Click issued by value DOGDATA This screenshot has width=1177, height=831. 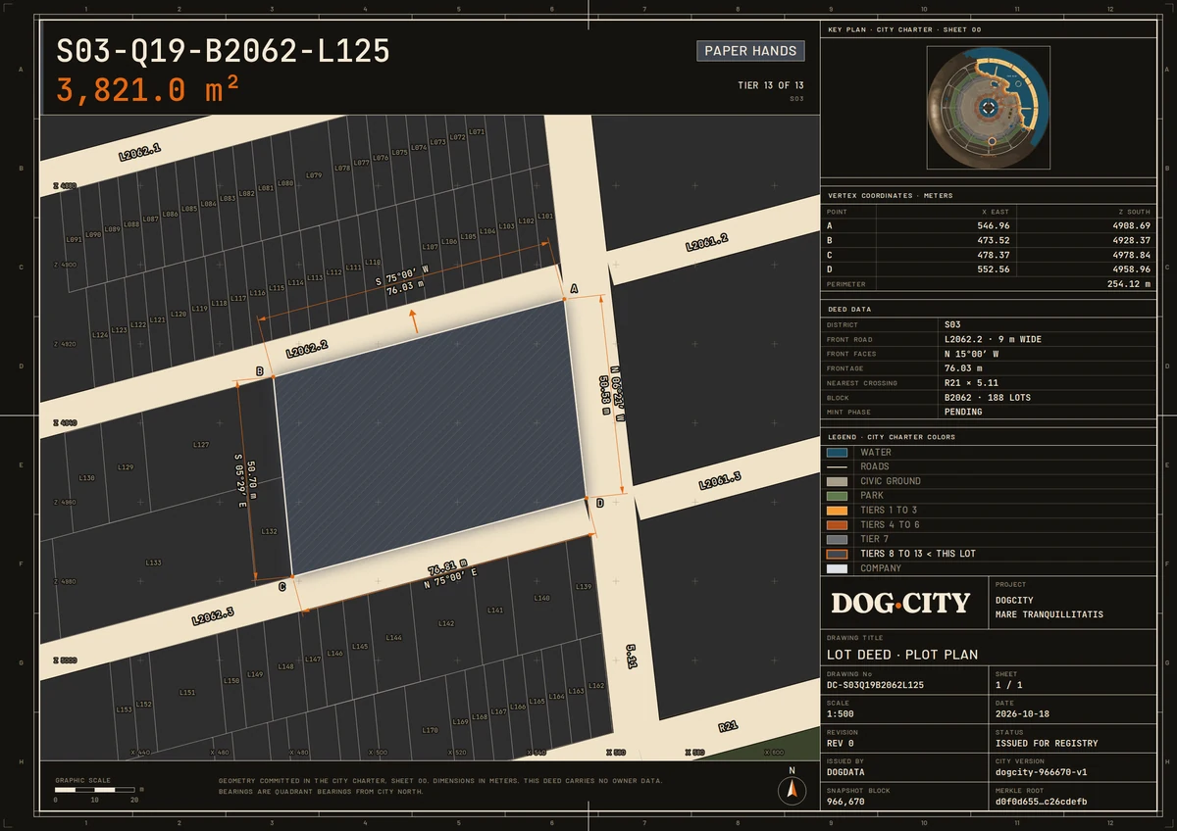coord(845,772)
